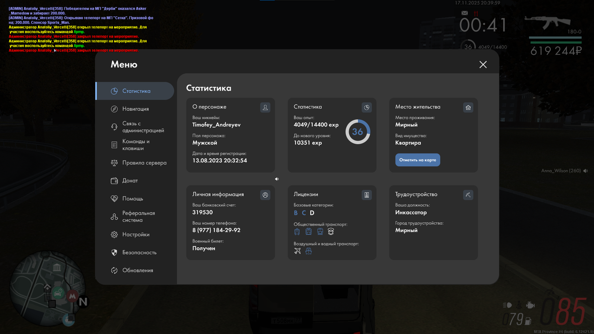Click the airplane license icon
This screenshot has height=334, width=594.
click(x=297, y=251)
